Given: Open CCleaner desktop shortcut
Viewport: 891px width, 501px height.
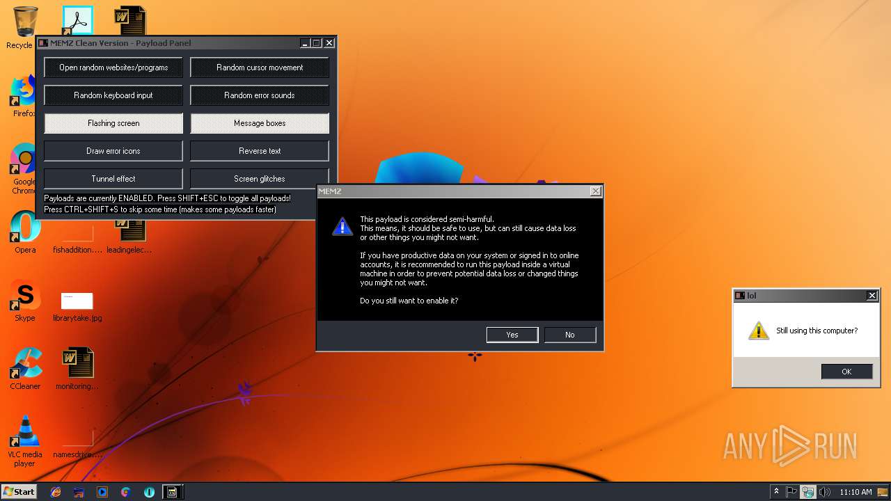Looking at the screenshot, I should [25, 365].
